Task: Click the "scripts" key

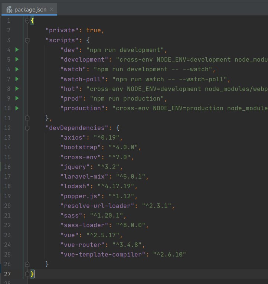Action: point(62,40)
